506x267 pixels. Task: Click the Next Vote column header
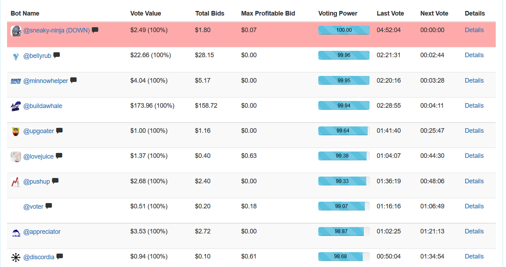(434, 13)
